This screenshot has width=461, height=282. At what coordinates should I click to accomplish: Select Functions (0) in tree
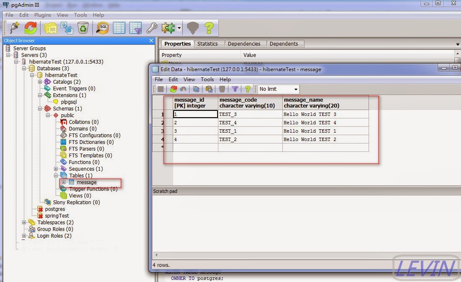pos(84,162)
